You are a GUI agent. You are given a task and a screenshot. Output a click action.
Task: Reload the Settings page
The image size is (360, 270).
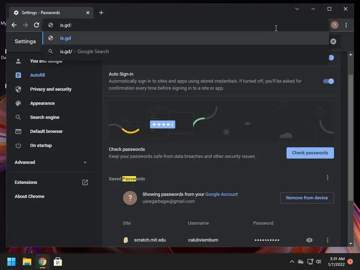tap(37, 25)
